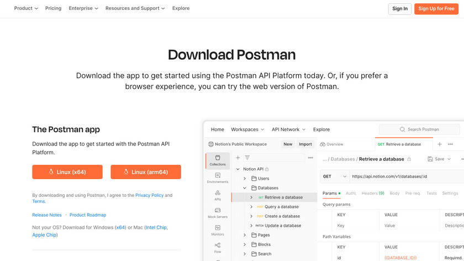Expand the Blocks folder chevron
464x261 pixels.
coord(244,244)
